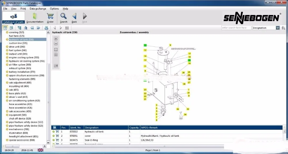The image size is (288, 154).
Task: Click the grey left-arrow page icon
Action: [54, 28]
